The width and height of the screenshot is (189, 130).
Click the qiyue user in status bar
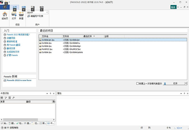coord(178,128)
